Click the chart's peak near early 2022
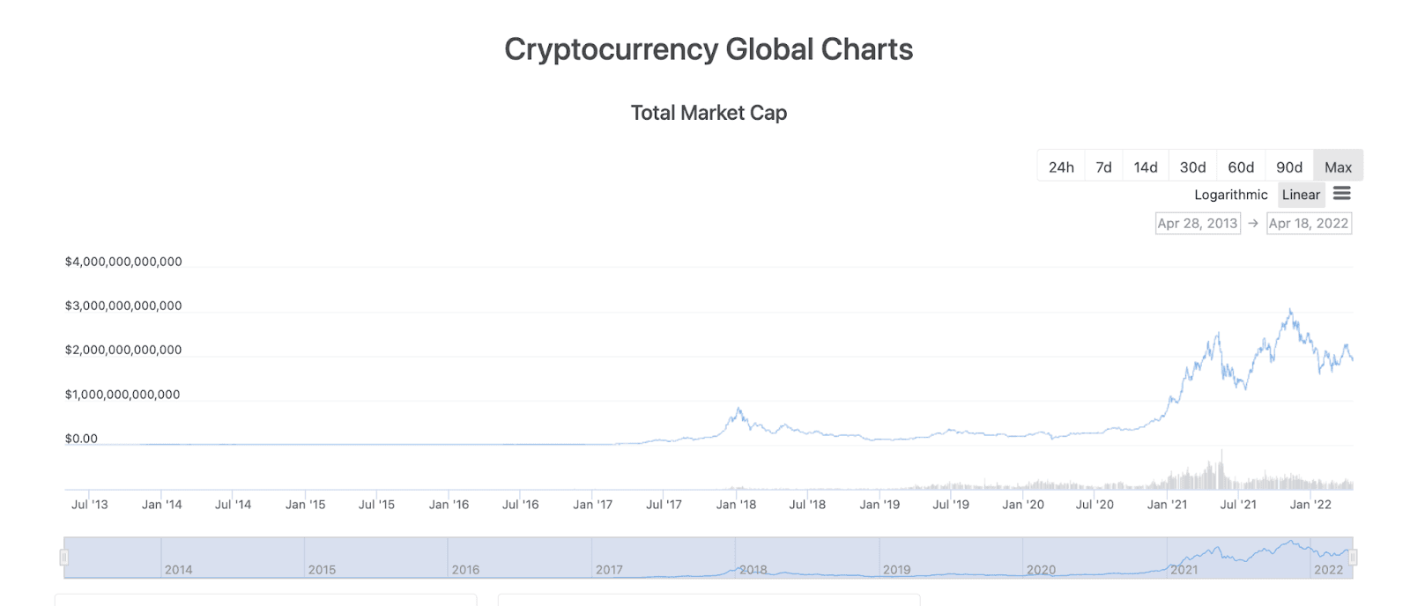1410x606 pixels. point(1289,310)
